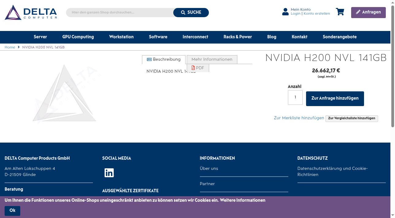The height and width of the screenshot is (218, 395).
Task: Open the Login link
Action: [296, 14]
